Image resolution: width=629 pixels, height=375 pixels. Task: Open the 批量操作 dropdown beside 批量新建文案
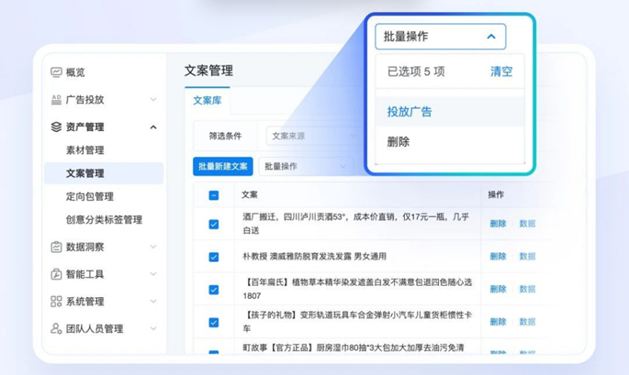coord(306,166)
